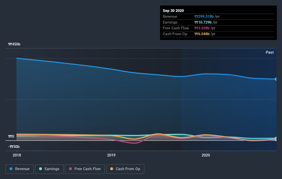
Task: Click the Earnings label in tooltip
Action: pyautogui.click(x=170, y=22)
